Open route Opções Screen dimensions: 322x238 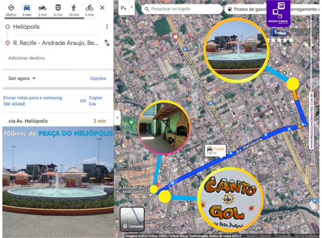pos(98,78)
